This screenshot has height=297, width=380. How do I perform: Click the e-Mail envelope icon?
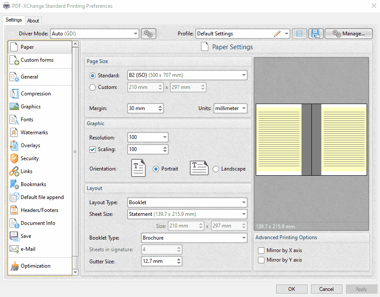click(x=13, y=249)
